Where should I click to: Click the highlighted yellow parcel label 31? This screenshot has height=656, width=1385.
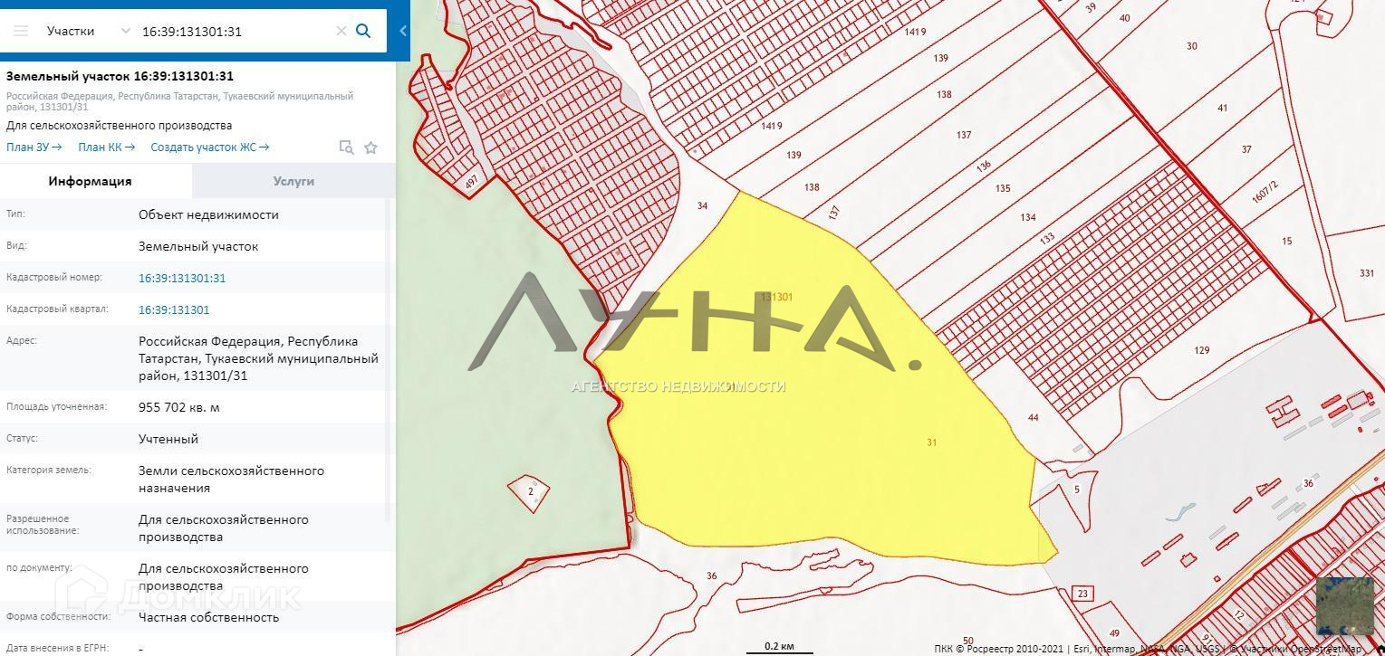(932, 442)
